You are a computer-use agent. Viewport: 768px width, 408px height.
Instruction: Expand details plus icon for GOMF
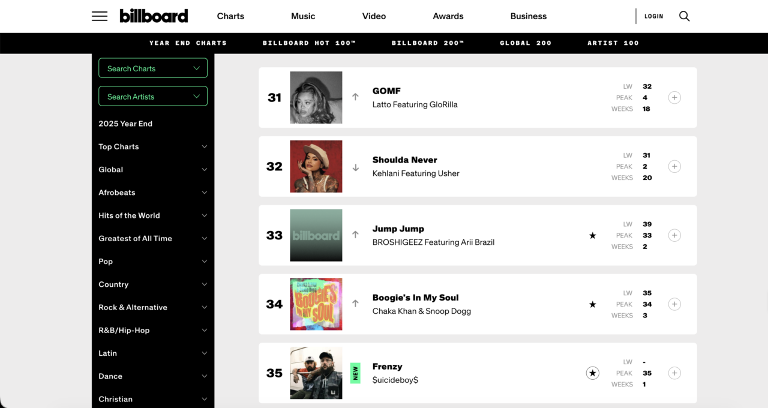tap(674, 97)
